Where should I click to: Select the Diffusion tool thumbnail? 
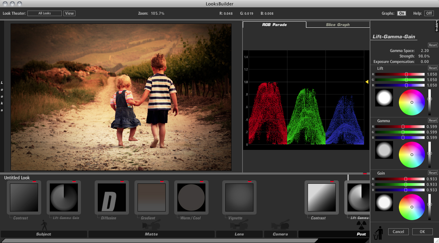click(111, 197)
